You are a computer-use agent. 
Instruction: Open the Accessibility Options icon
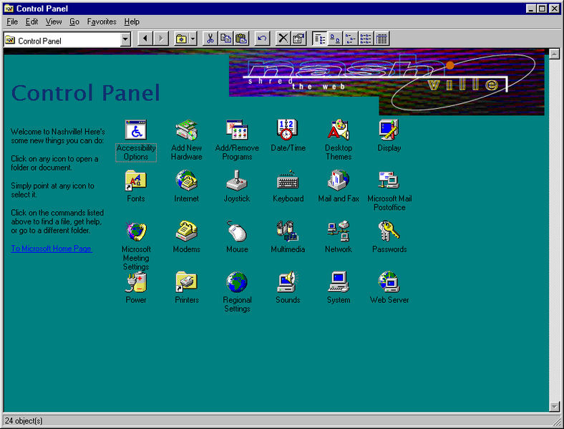tap(136, 131)
